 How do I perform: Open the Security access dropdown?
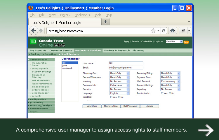coord(119,89)
